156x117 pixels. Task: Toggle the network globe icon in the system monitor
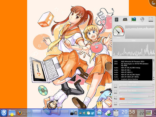(x=142, y=19)
